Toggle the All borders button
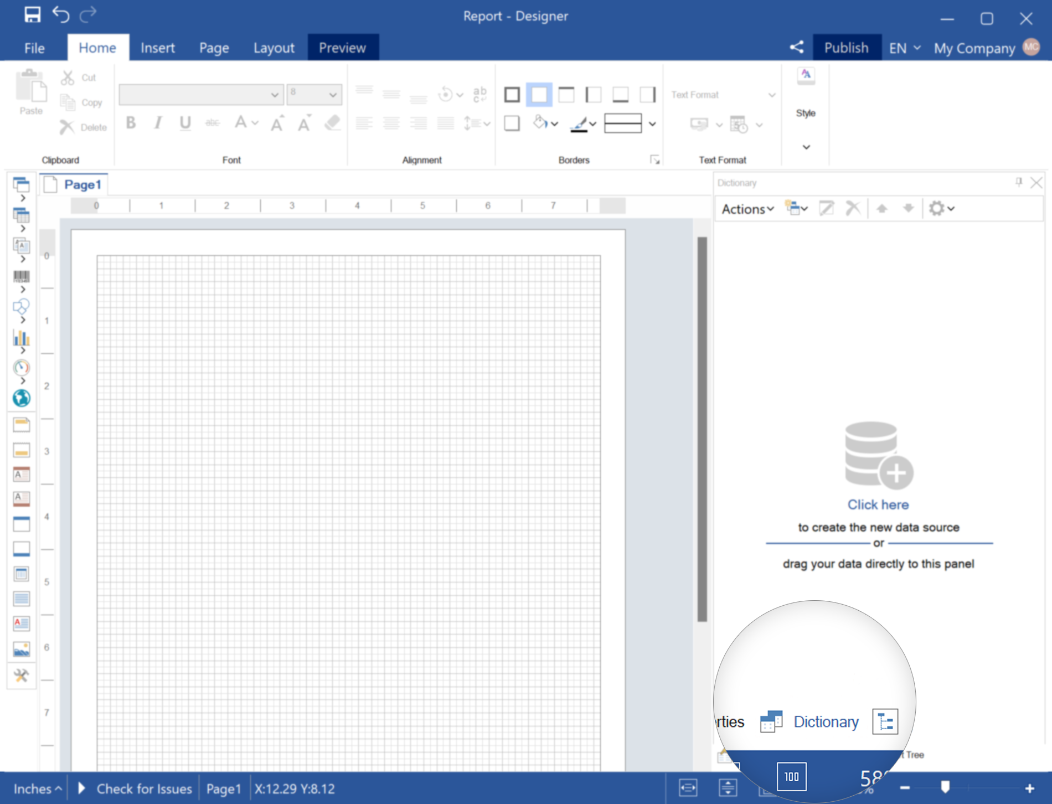This screenshot has height=804, width=1052. click(512, 95)
